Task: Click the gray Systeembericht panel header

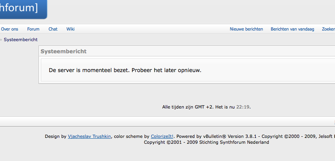Action: click(x=187, y=51)
